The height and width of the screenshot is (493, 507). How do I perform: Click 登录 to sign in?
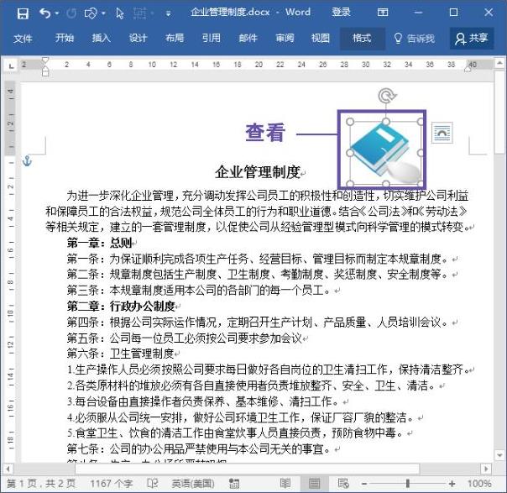click(341, 13)
